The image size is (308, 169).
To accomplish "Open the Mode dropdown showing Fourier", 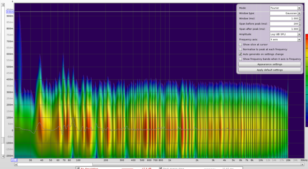I will coord(285,8).
